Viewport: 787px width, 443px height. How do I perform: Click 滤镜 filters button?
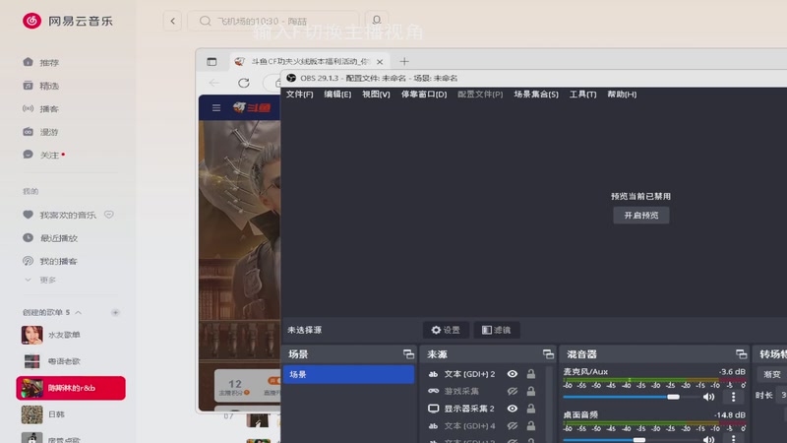point(497,330)
